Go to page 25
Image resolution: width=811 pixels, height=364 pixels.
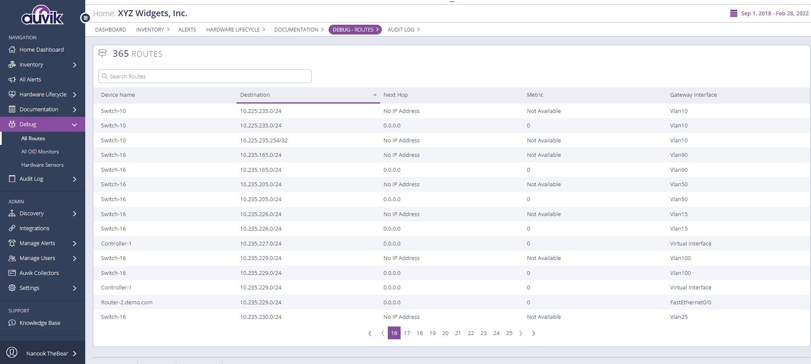coord(509,333)
